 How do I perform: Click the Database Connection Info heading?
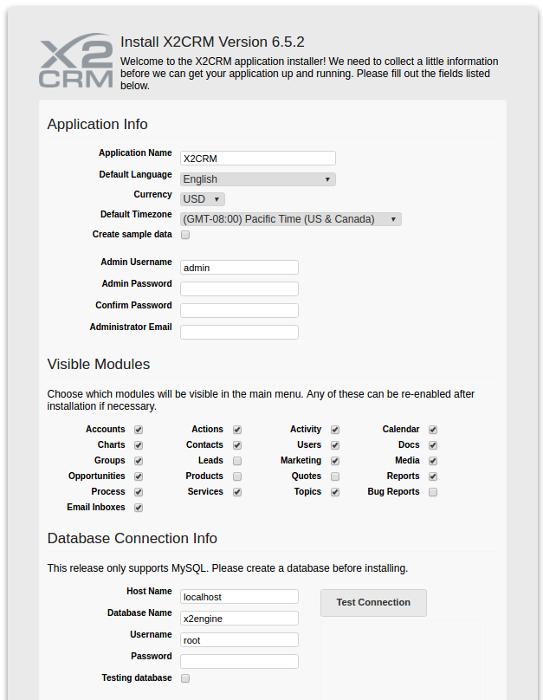132,538
